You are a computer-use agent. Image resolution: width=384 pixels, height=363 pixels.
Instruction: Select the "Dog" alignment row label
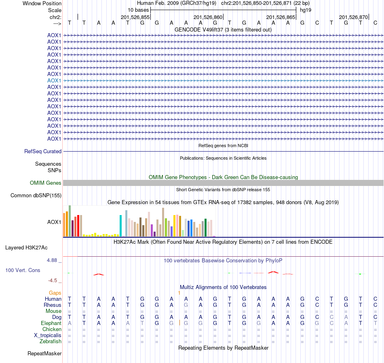pos(57,317)
